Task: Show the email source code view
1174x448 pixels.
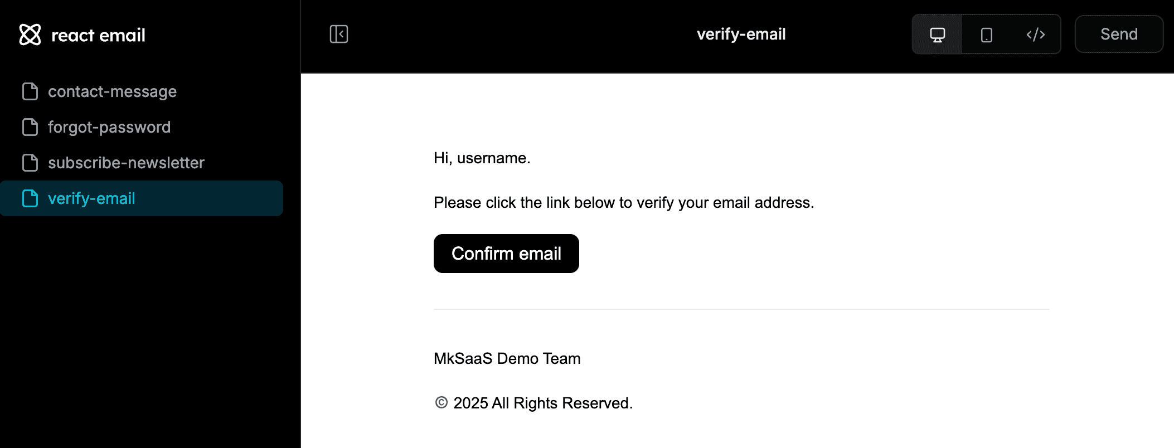Action: point(1035,35)
